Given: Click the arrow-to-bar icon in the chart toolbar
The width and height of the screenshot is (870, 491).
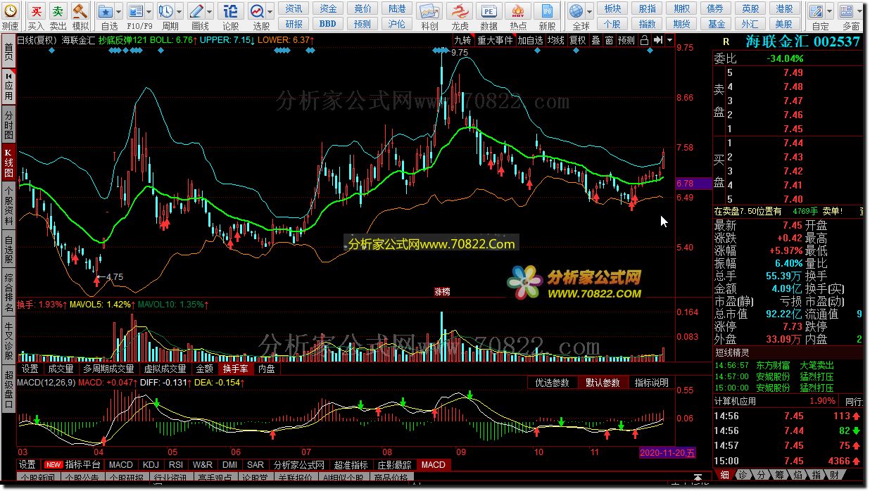Looking at the screenshot, I should point(657,41).
